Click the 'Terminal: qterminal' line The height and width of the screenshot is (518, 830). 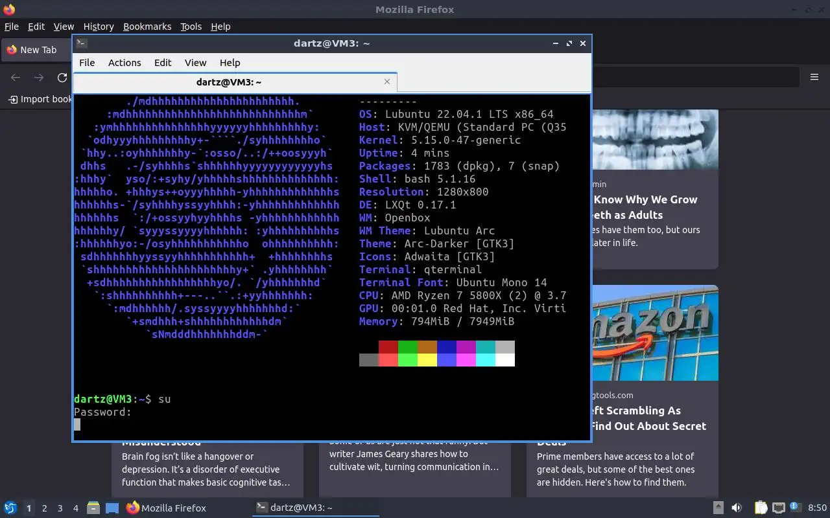421,269
